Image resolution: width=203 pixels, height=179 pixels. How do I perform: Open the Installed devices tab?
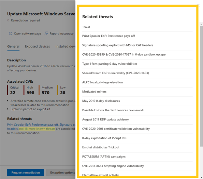[x=65, y=47]
